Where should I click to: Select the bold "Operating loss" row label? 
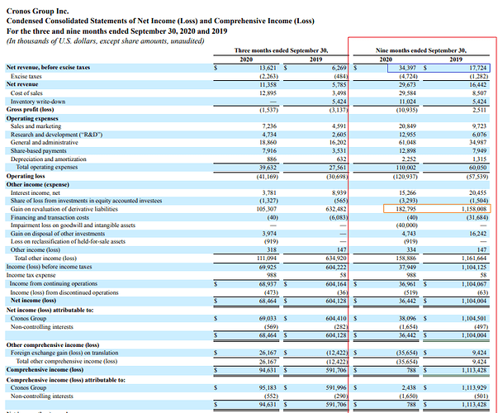(x=26, y=176)
